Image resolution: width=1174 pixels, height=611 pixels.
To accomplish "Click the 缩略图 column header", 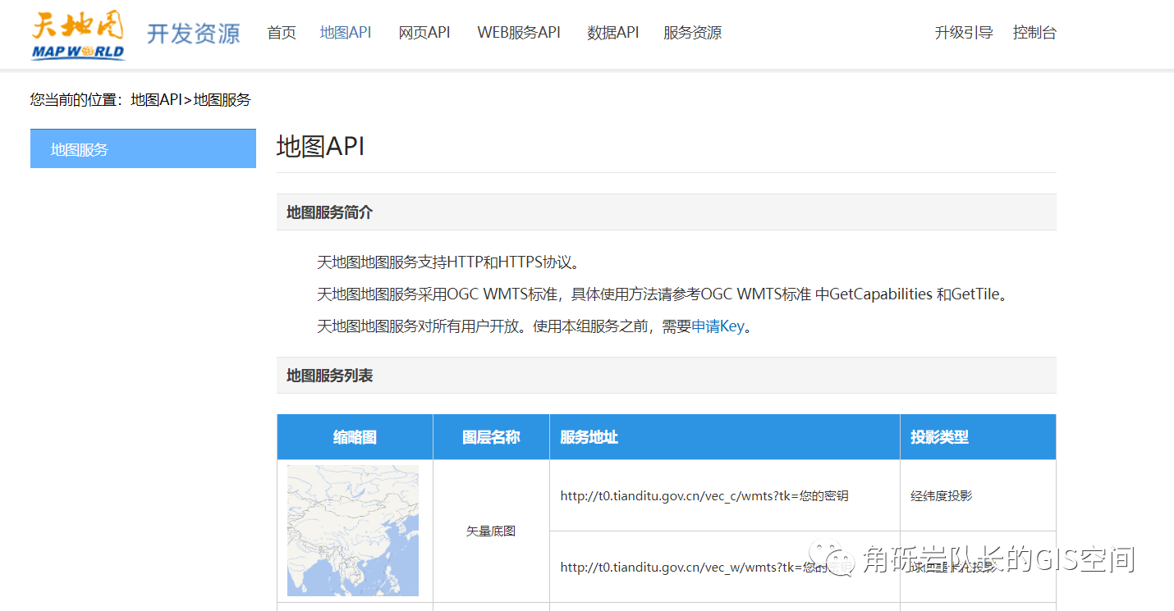I will (x=355, y=437).
